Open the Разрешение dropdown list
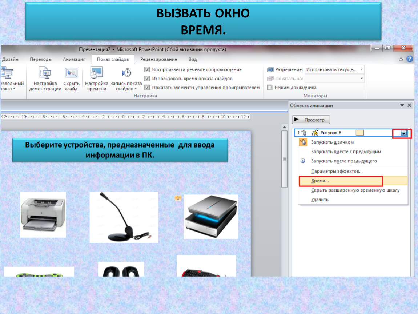418x314 pixels. [x=362, y=69]
